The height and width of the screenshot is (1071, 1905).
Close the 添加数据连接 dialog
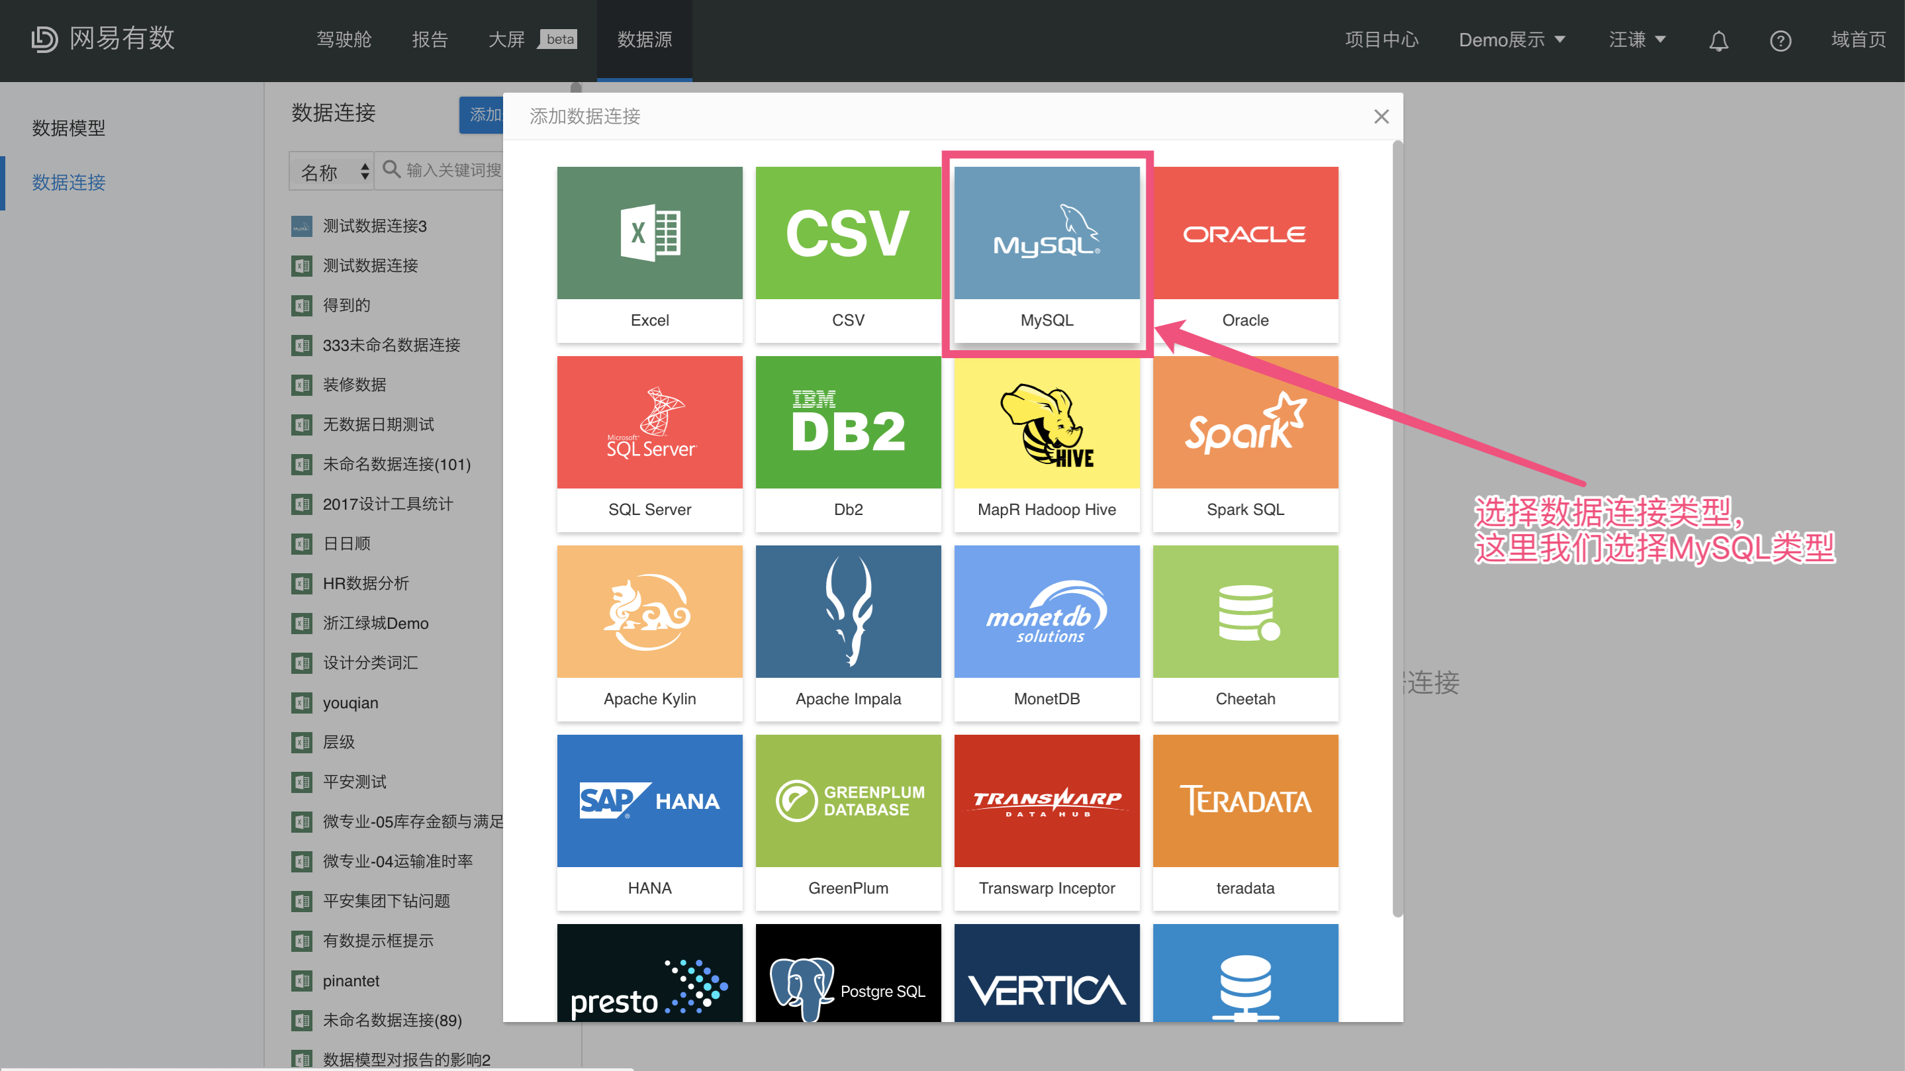pos(1381,116)
